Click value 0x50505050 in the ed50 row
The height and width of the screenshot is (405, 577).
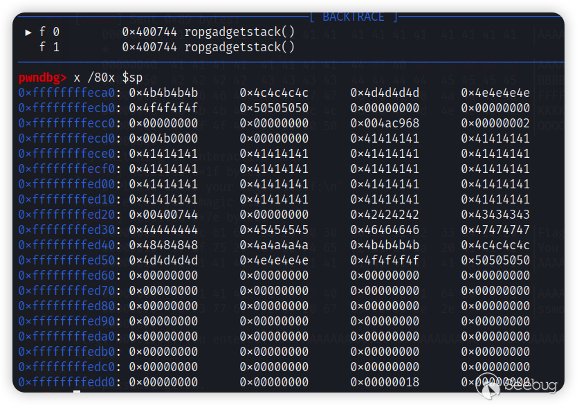[x=495, y=260]
